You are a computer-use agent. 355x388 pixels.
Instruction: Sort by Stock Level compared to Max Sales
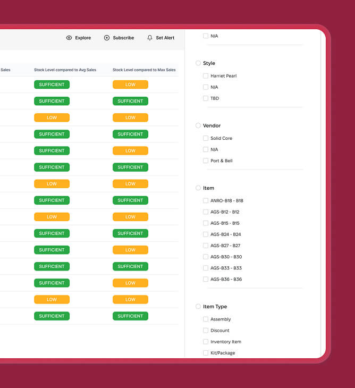143,70
